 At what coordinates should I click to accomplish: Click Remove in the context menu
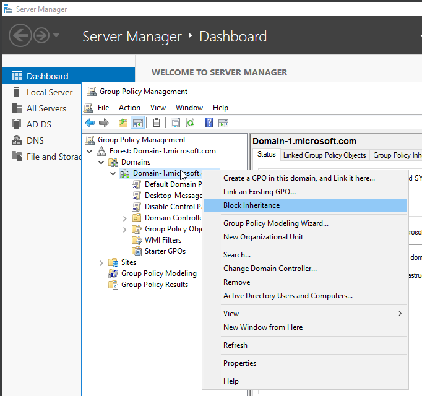tap(305, 282)
